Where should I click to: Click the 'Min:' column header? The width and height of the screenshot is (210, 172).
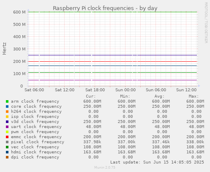pos(125,96)
